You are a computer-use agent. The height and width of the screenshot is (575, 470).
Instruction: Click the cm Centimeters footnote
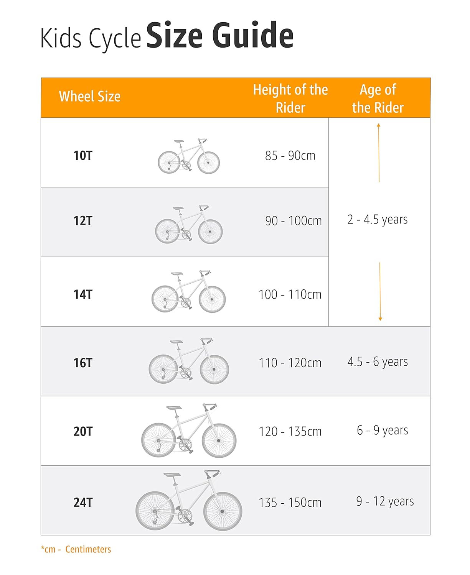pyautogui.click(x=76, y=549)
